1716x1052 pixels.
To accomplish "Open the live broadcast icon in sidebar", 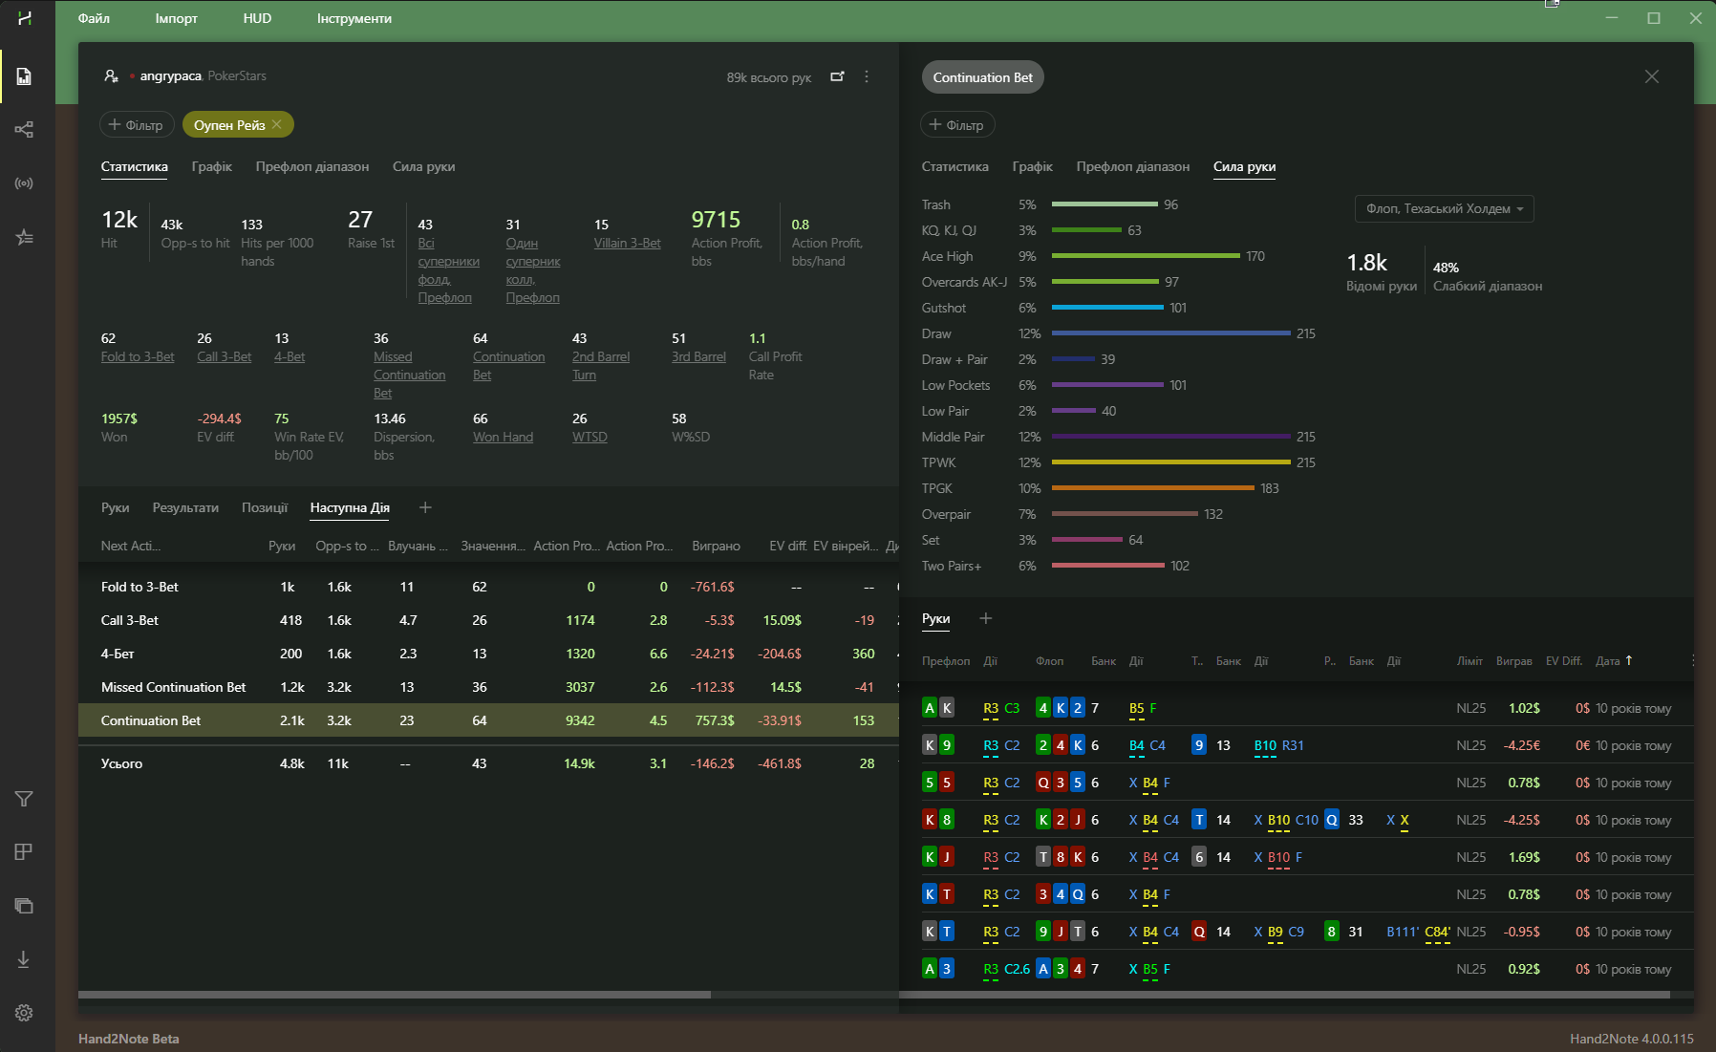I will pyautogui.click(x=24, y=182).
